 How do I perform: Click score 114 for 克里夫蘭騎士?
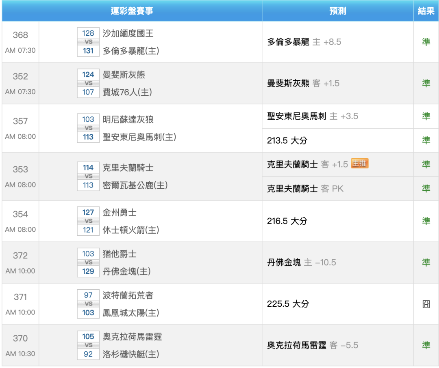tap(88, 168)
